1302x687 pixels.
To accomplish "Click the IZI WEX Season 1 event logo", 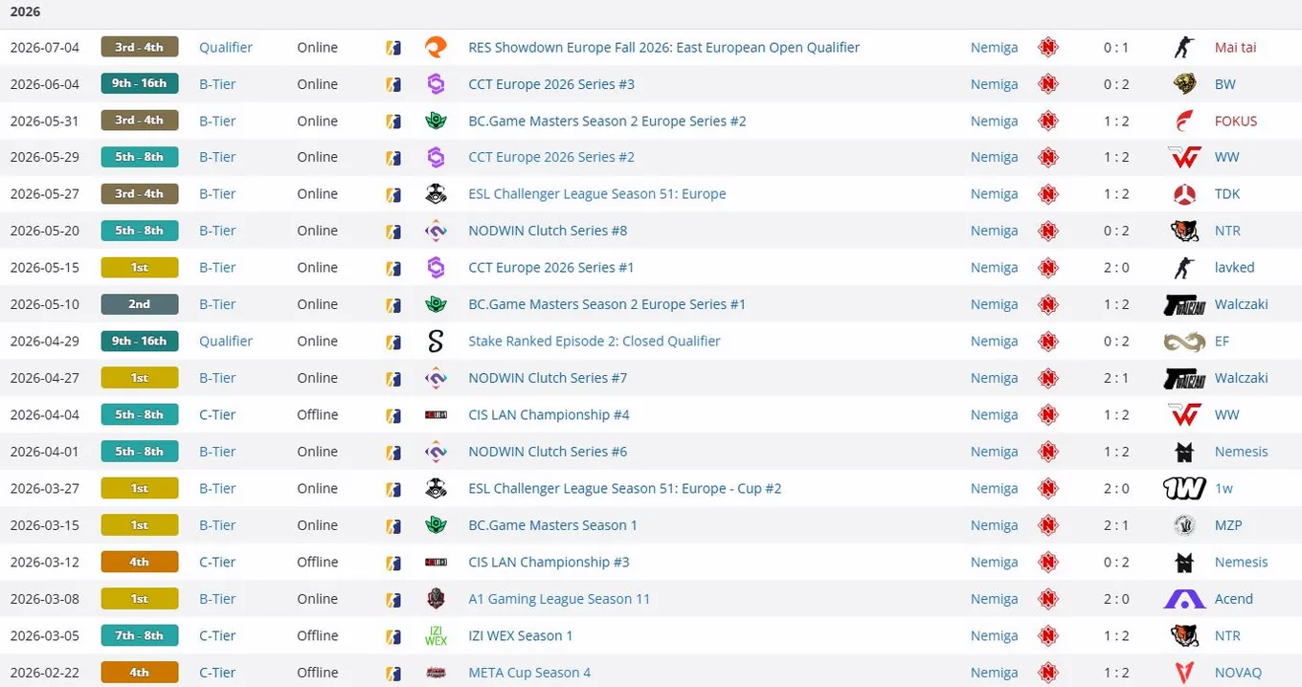I will click(x=436, y=635).
